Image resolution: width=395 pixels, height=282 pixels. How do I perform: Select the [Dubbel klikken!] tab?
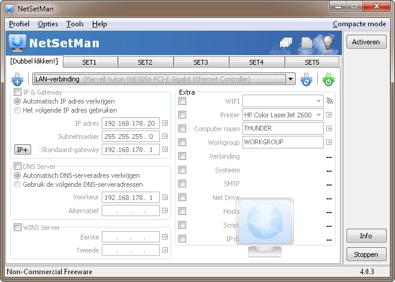tap(34, 61)
